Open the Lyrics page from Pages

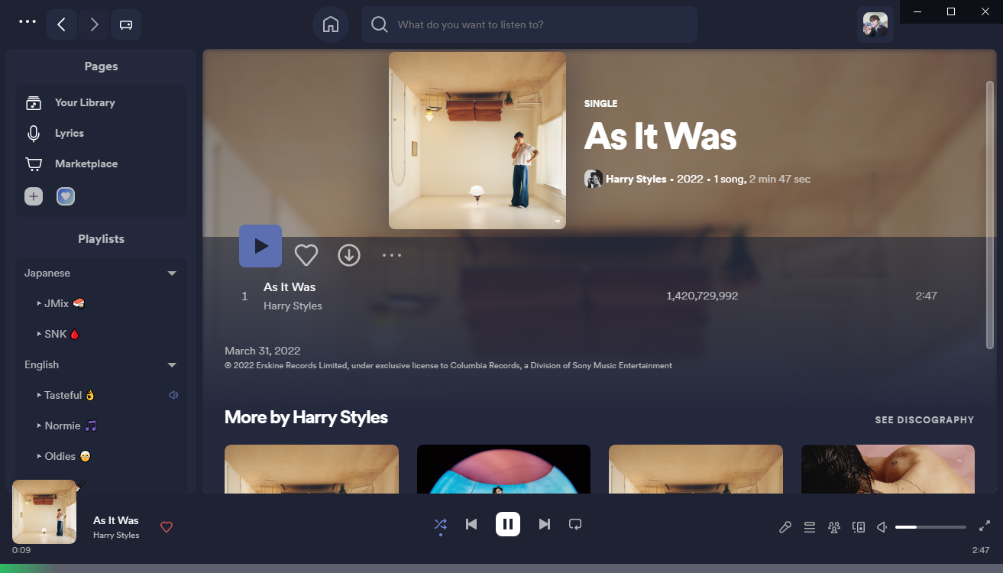(69, 133)
